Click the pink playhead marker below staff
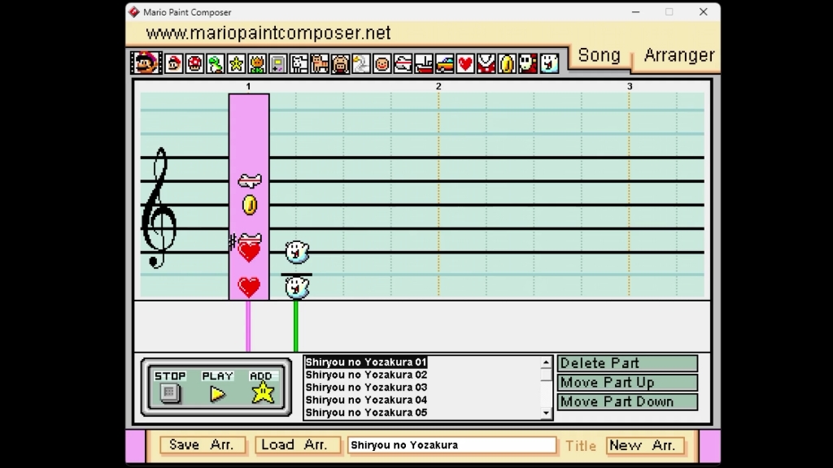 (x=248, y=326)
